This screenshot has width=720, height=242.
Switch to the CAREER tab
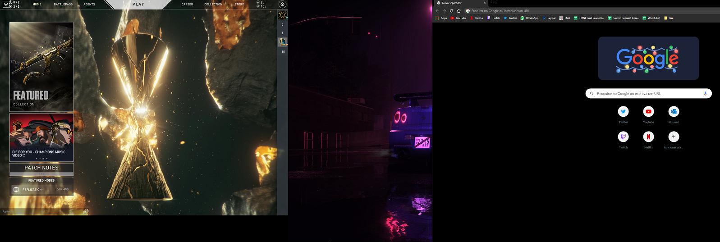pyautogui.click(x=187, y=5)
